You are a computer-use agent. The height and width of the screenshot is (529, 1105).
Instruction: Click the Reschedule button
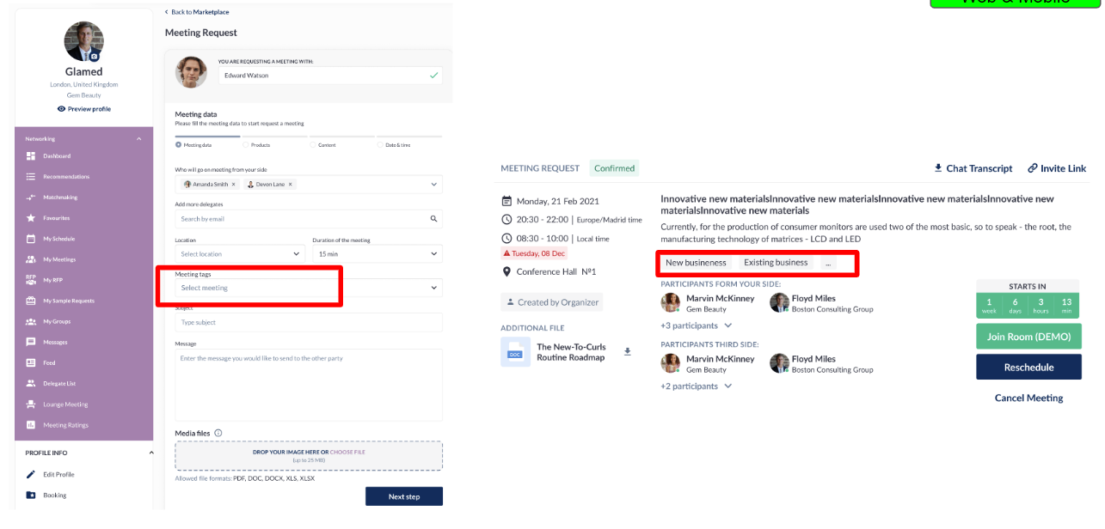click(x=1028, y=367)
